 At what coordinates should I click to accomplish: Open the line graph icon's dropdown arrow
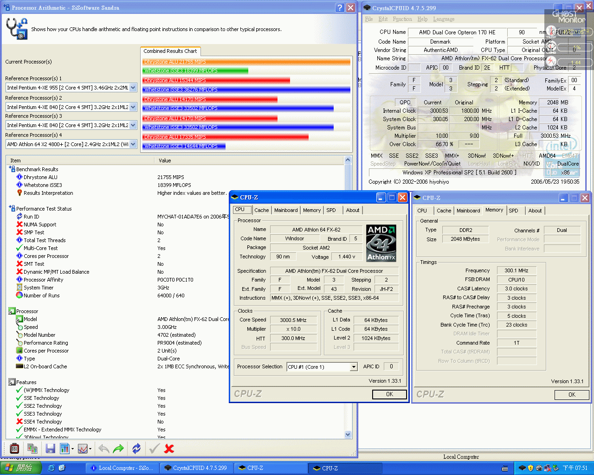coord(90,449)
